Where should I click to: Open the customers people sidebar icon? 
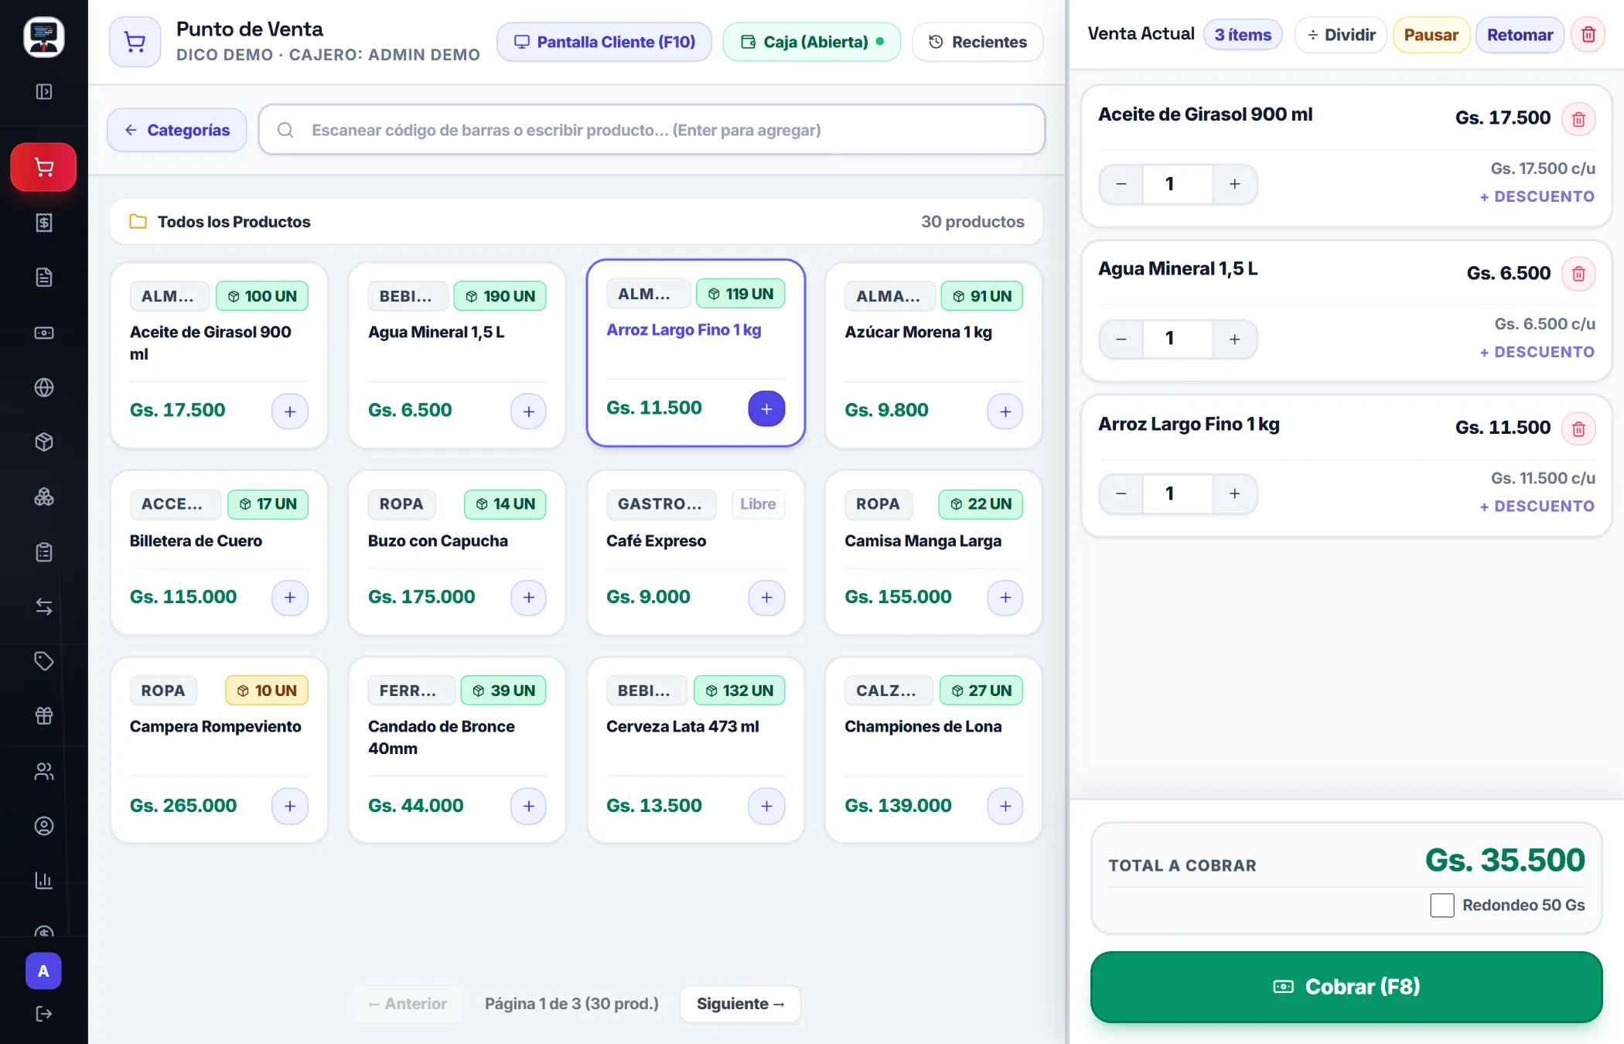[44, 771]
